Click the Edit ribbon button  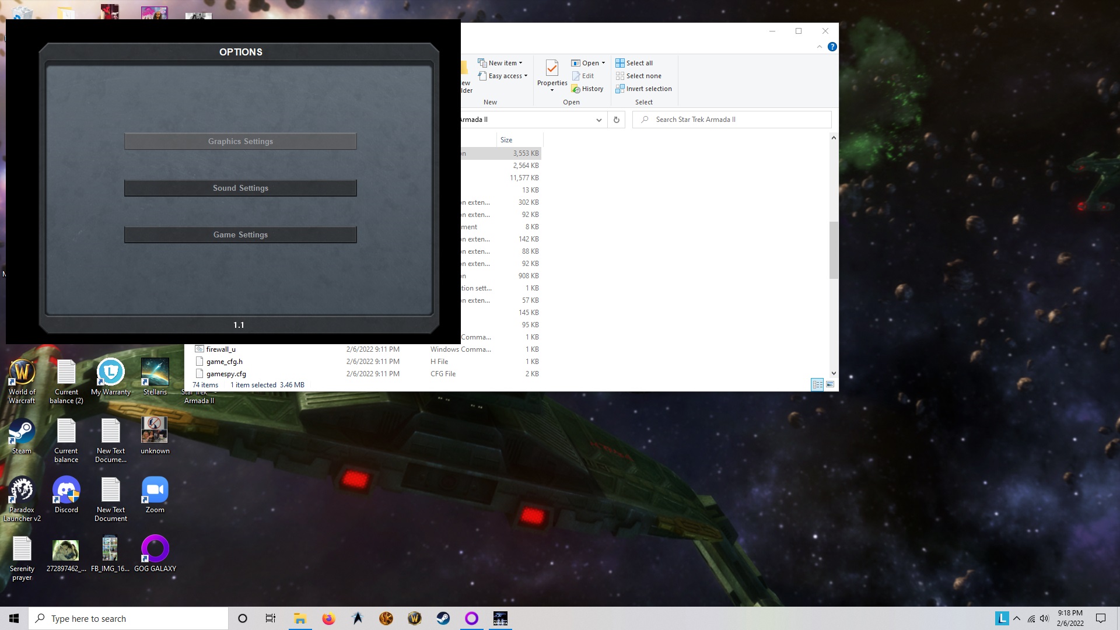(x=583, y=76)
